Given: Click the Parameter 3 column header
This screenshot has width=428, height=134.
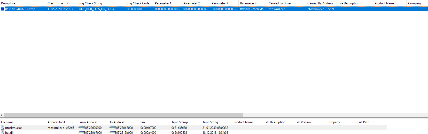Looking at the screenshot, I should [x=224, y=3].
